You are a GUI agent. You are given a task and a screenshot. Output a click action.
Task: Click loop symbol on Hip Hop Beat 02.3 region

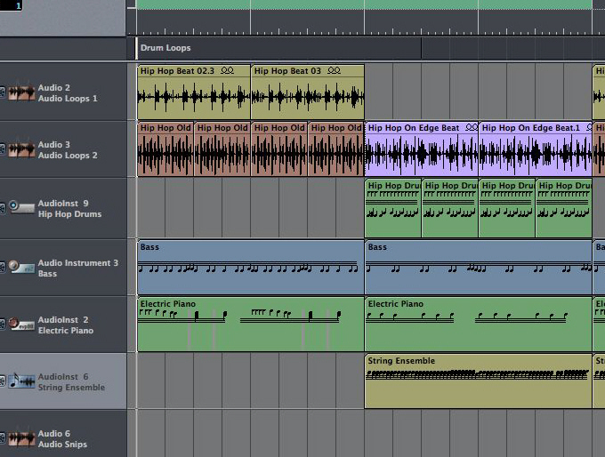[227, 70]
